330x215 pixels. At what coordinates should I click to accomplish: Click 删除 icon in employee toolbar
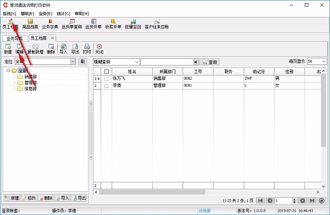(51, 49)
